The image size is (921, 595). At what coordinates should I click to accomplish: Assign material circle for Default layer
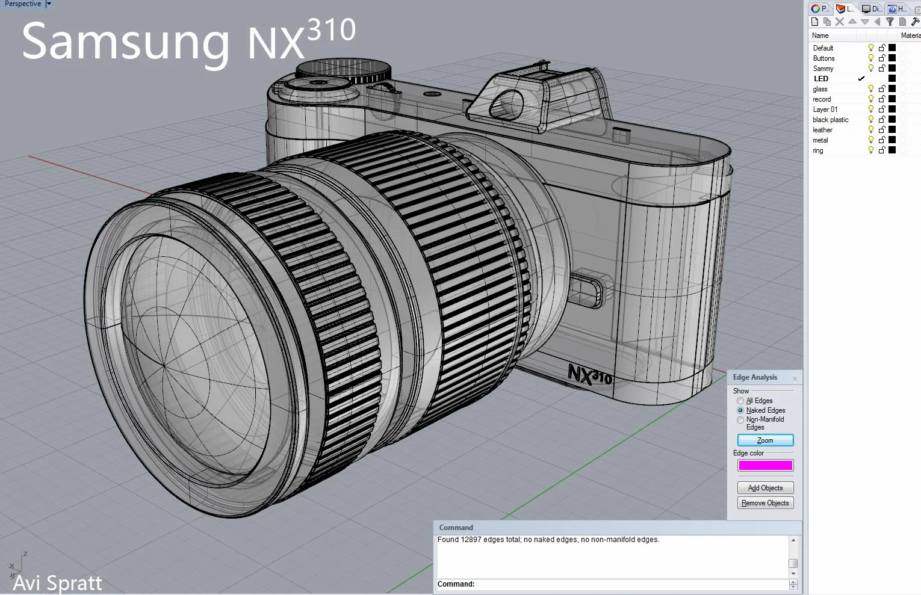pos(903,48)
